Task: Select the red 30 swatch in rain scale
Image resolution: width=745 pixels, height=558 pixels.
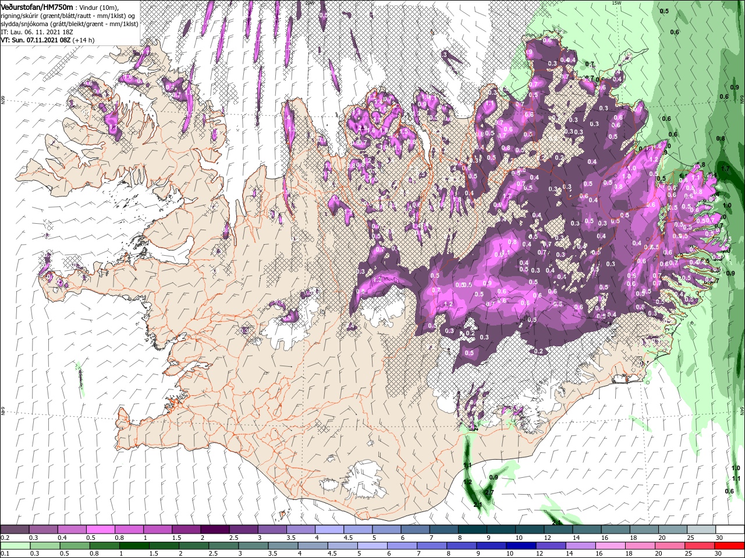Action: pyautogui.click(x=729, y=546)
